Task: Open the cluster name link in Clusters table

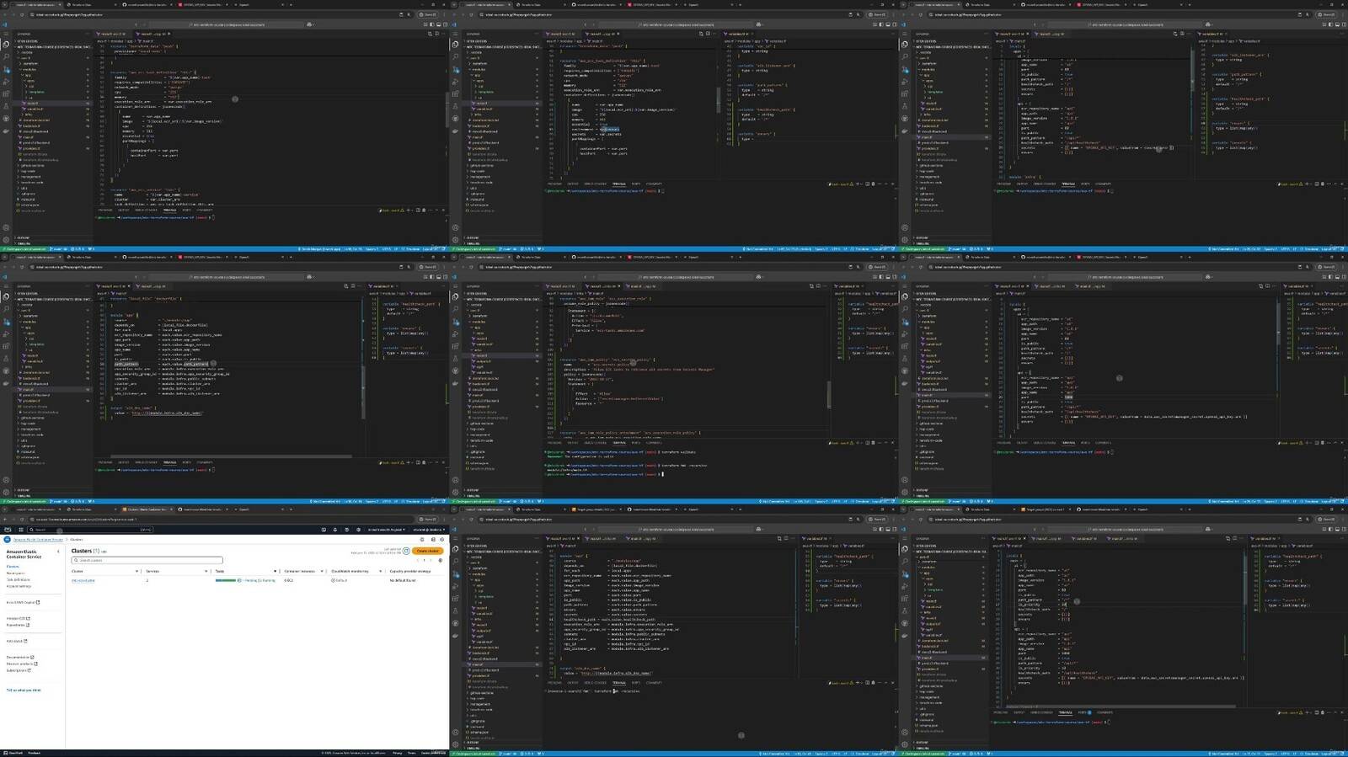Action: click(83, 580)
